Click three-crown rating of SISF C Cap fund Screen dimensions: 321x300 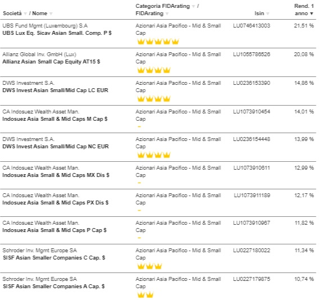click(150, 266)
